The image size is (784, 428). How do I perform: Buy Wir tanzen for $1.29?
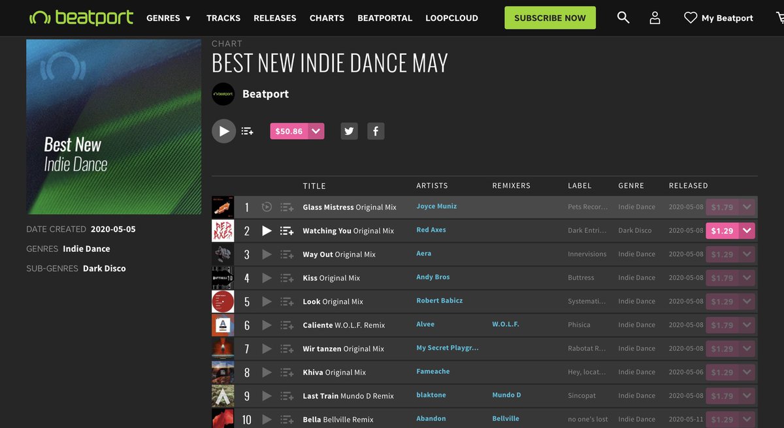pos(722,348)
